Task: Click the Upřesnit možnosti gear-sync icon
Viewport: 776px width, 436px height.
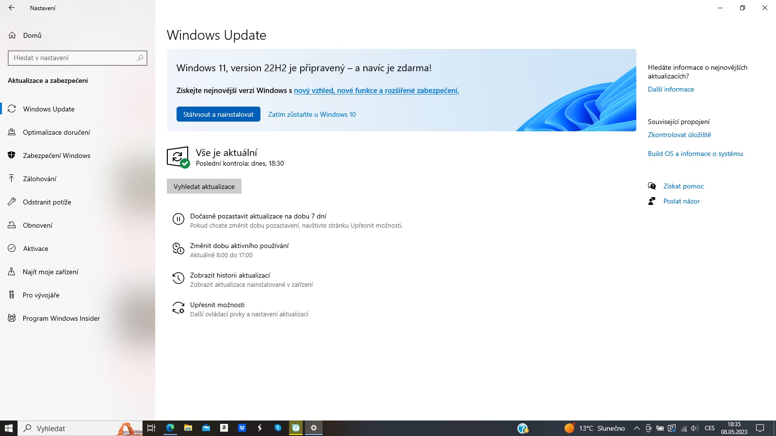Action: pos(178,308)
